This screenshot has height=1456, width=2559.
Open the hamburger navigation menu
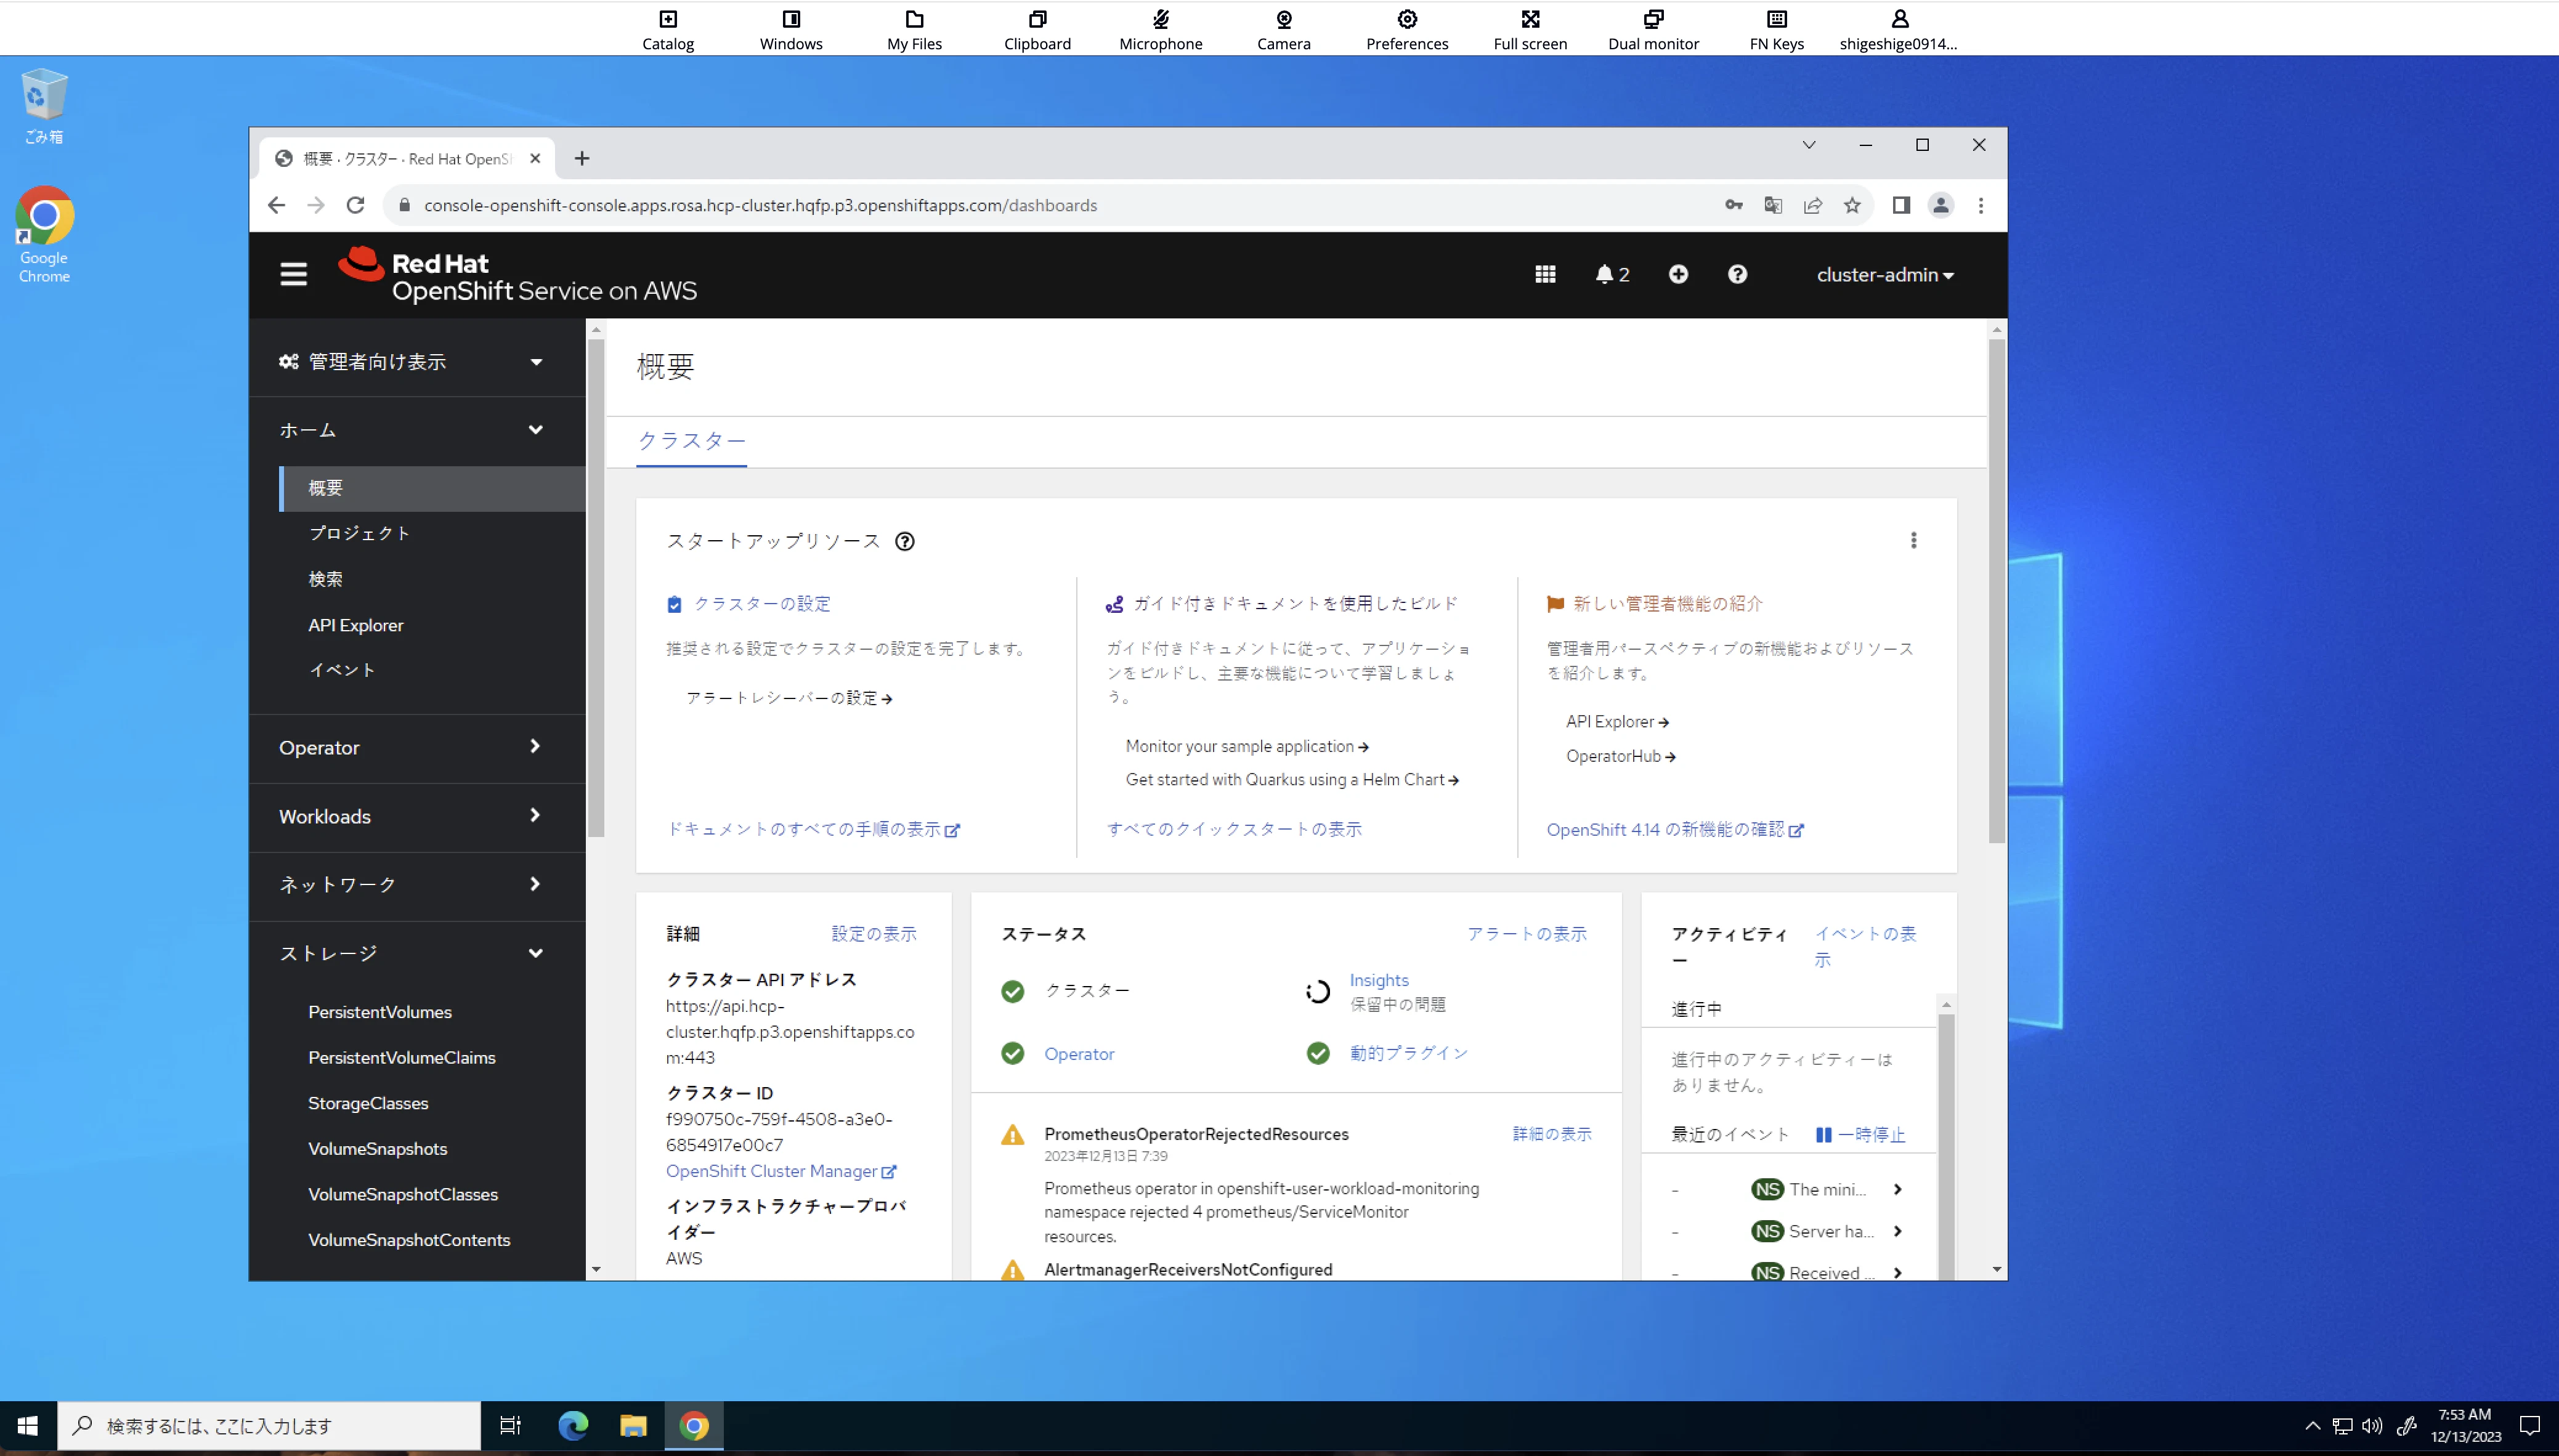tap(293, 274)
